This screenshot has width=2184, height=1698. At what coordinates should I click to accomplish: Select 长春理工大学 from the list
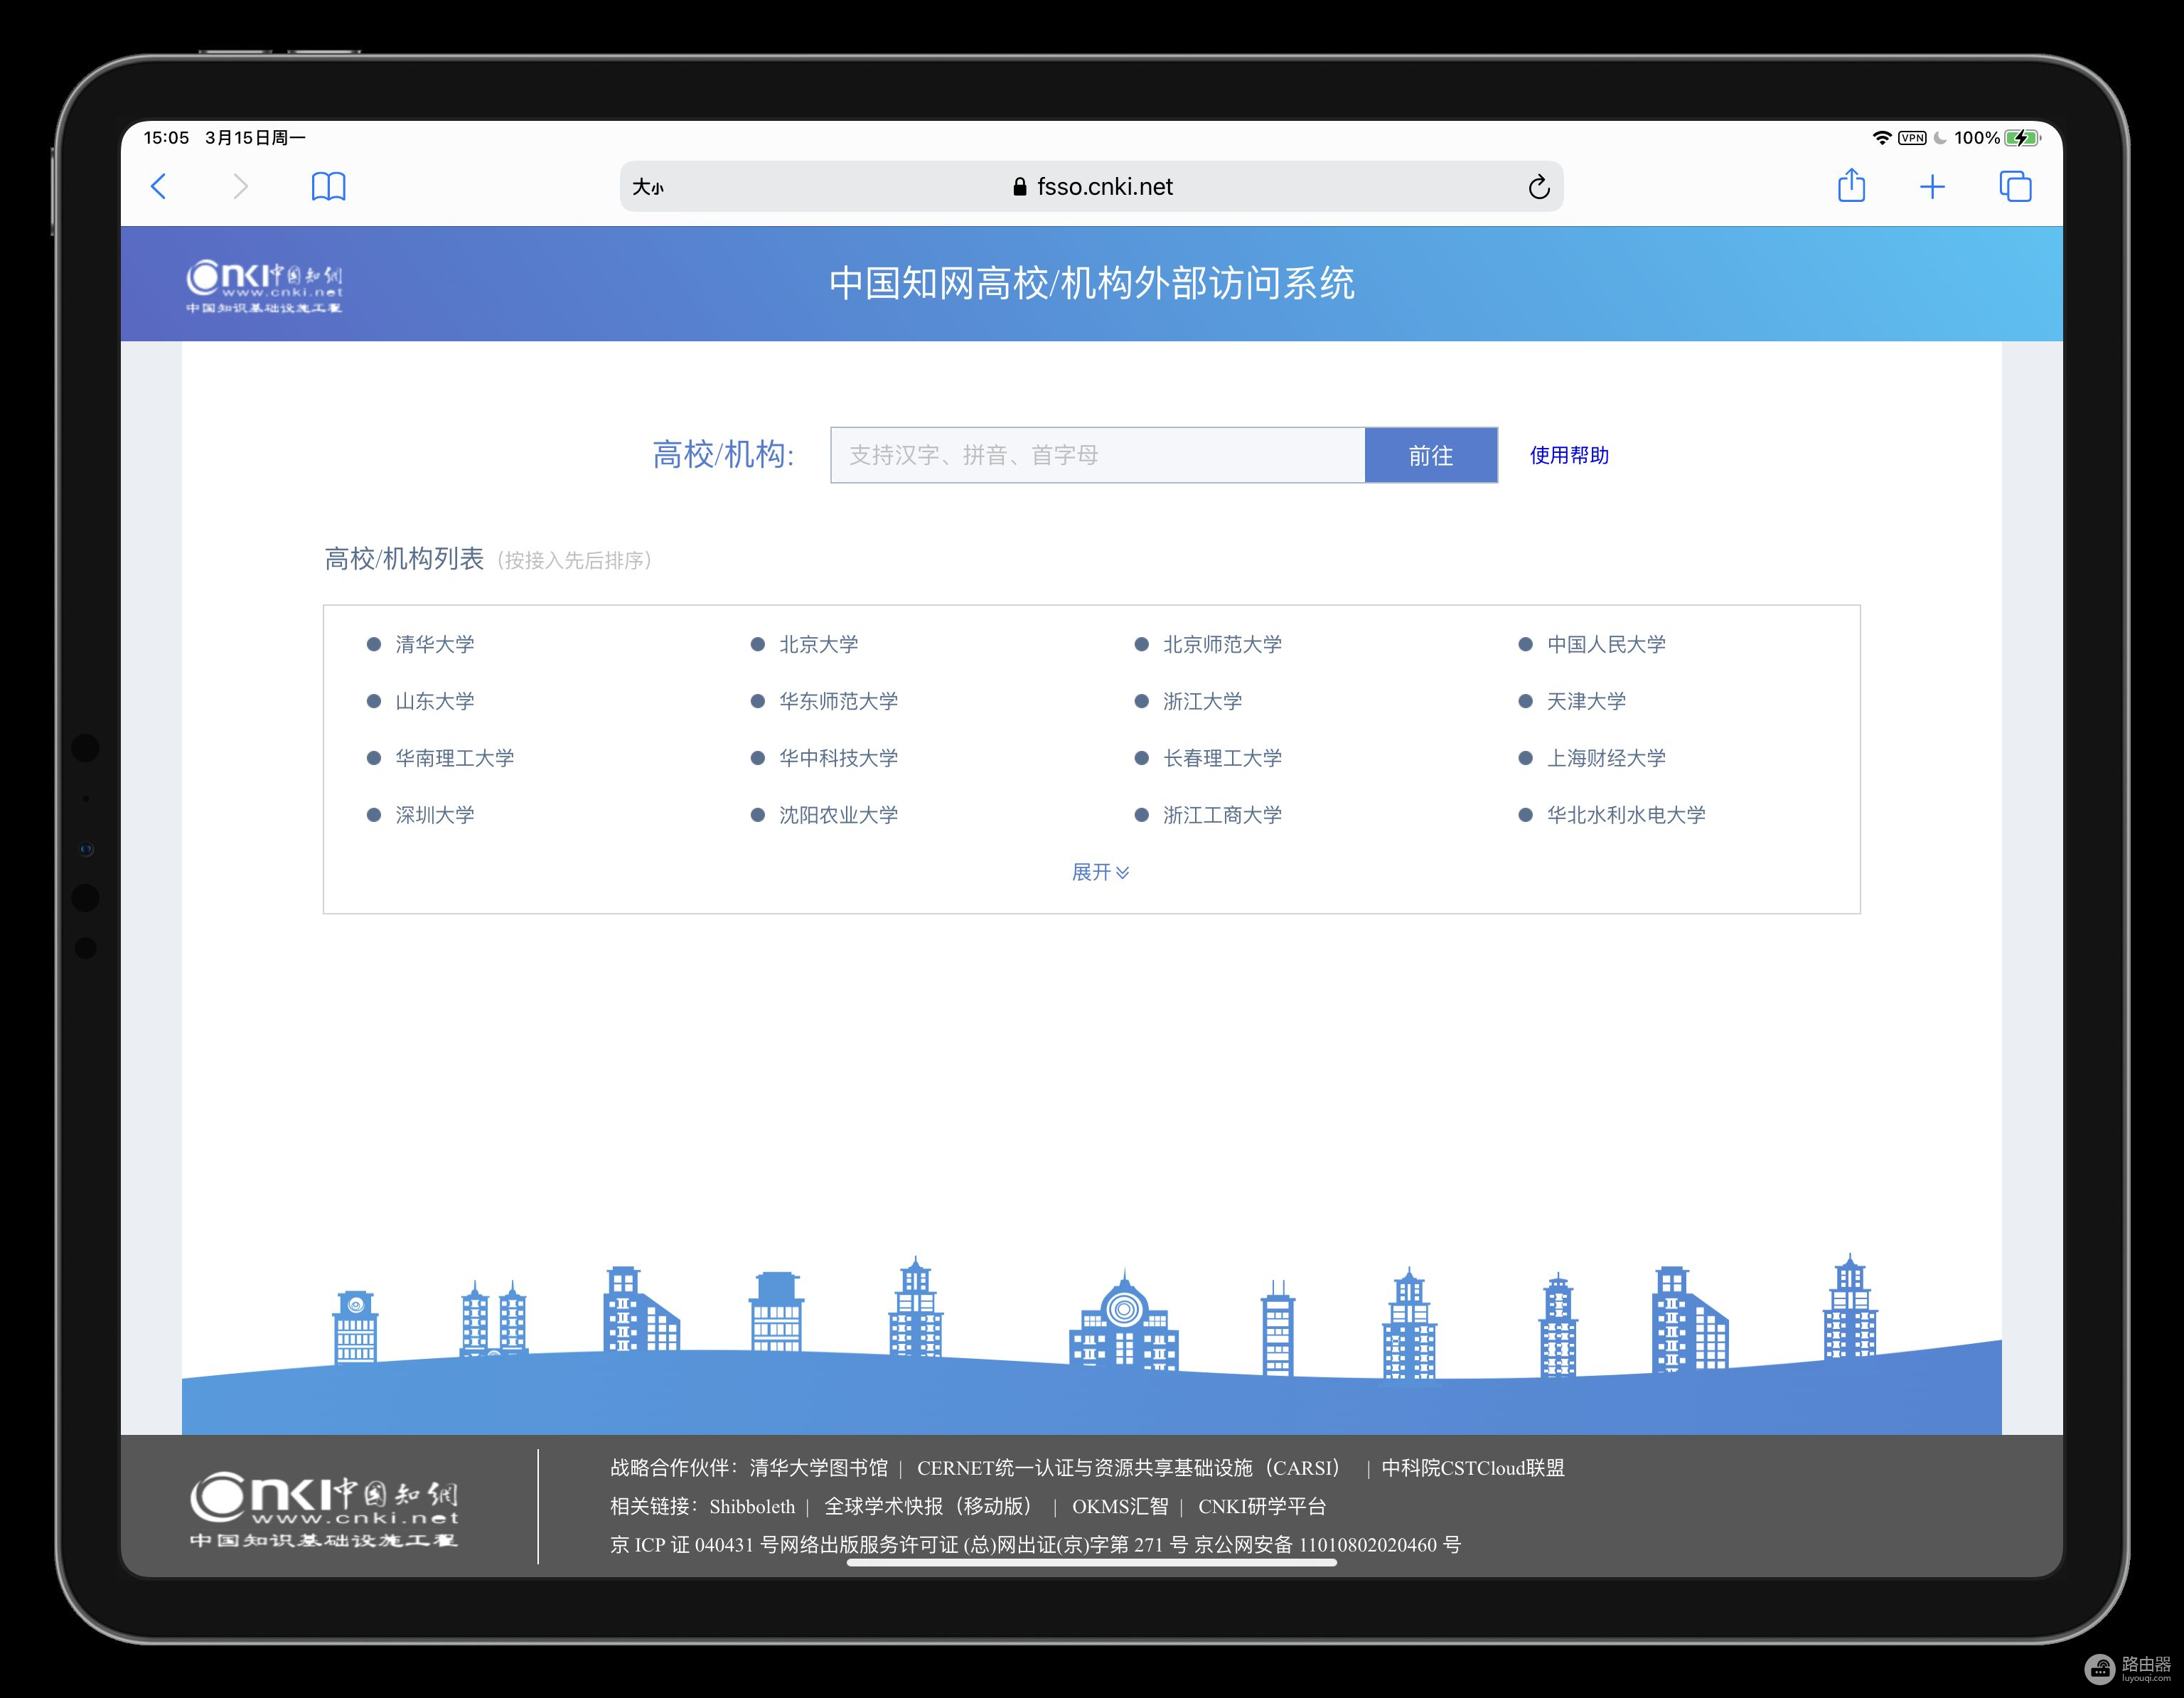pyautogui.click(x=1222, y=758)
